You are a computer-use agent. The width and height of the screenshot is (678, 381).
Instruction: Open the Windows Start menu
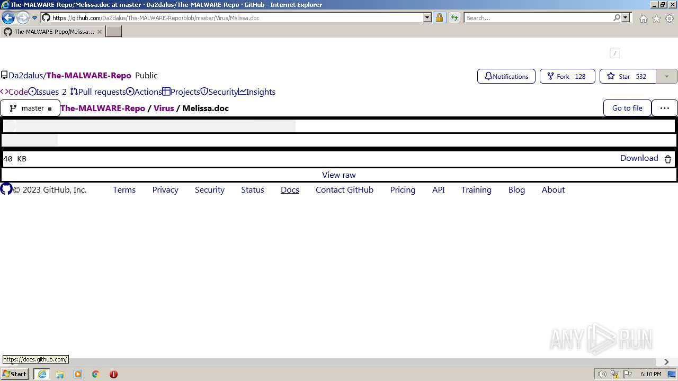coord(15,374)
